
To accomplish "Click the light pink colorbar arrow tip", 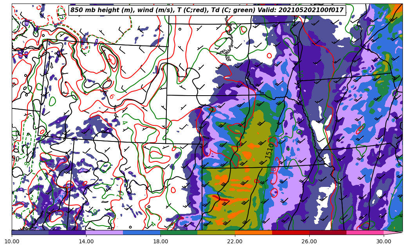I will pos(393,232).
